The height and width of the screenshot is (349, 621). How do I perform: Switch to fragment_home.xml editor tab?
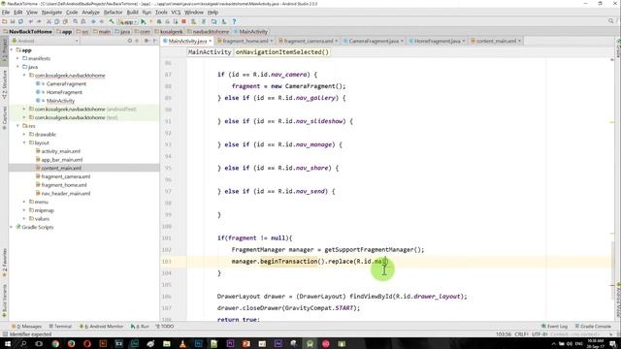tap(245, 41)
